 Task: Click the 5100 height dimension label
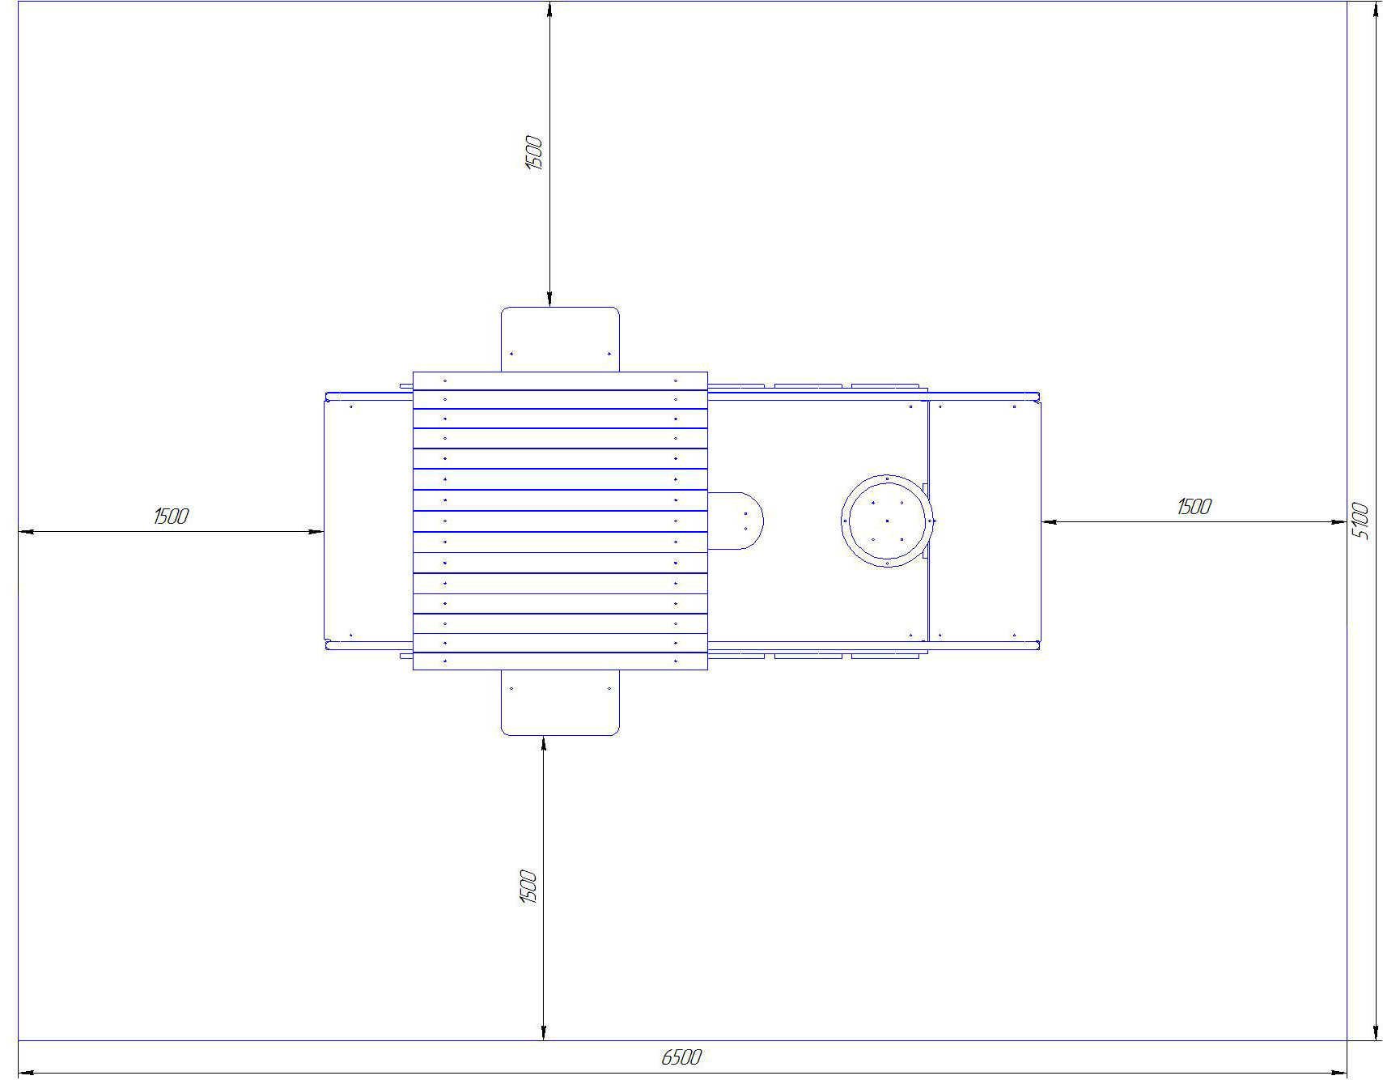pyautogui.click(x=1360, y=522)
